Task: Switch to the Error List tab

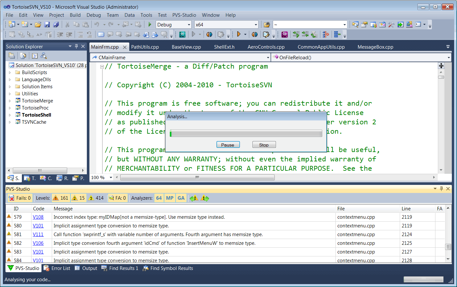Action: point(57,268)
